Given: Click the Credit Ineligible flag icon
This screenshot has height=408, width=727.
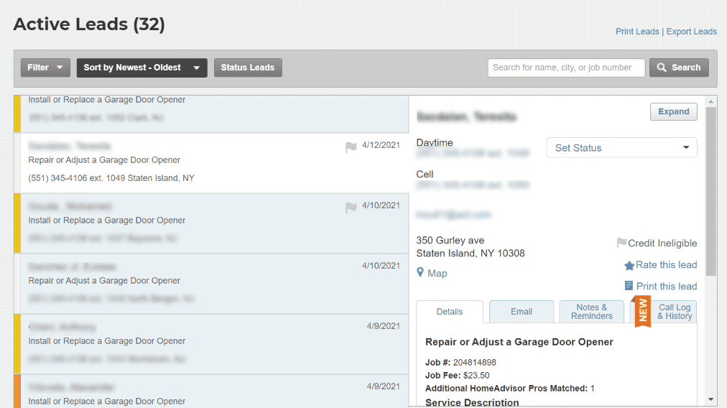Looking at the screenshot, I should point(621,243).
